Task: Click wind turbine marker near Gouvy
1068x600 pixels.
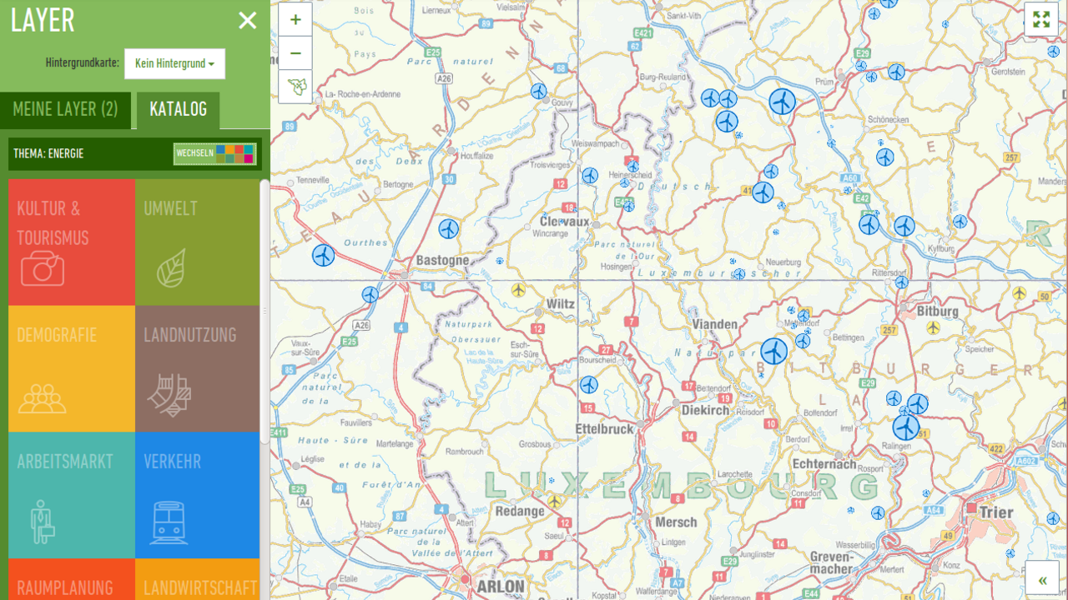Action: pos(539,91)
